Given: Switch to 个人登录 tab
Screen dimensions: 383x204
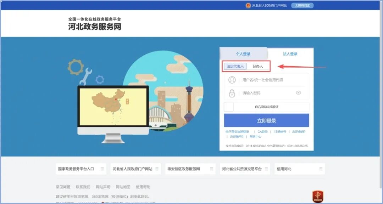Looking at the screenshot, I should 243,54.
